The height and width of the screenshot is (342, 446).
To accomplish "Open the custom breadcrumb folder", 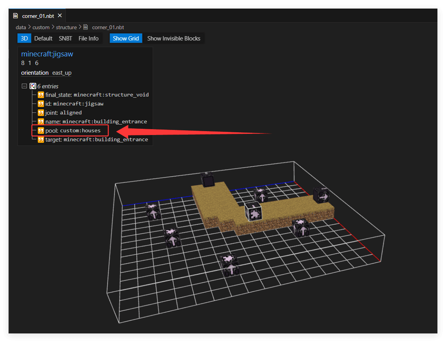I will click(41, 27).
